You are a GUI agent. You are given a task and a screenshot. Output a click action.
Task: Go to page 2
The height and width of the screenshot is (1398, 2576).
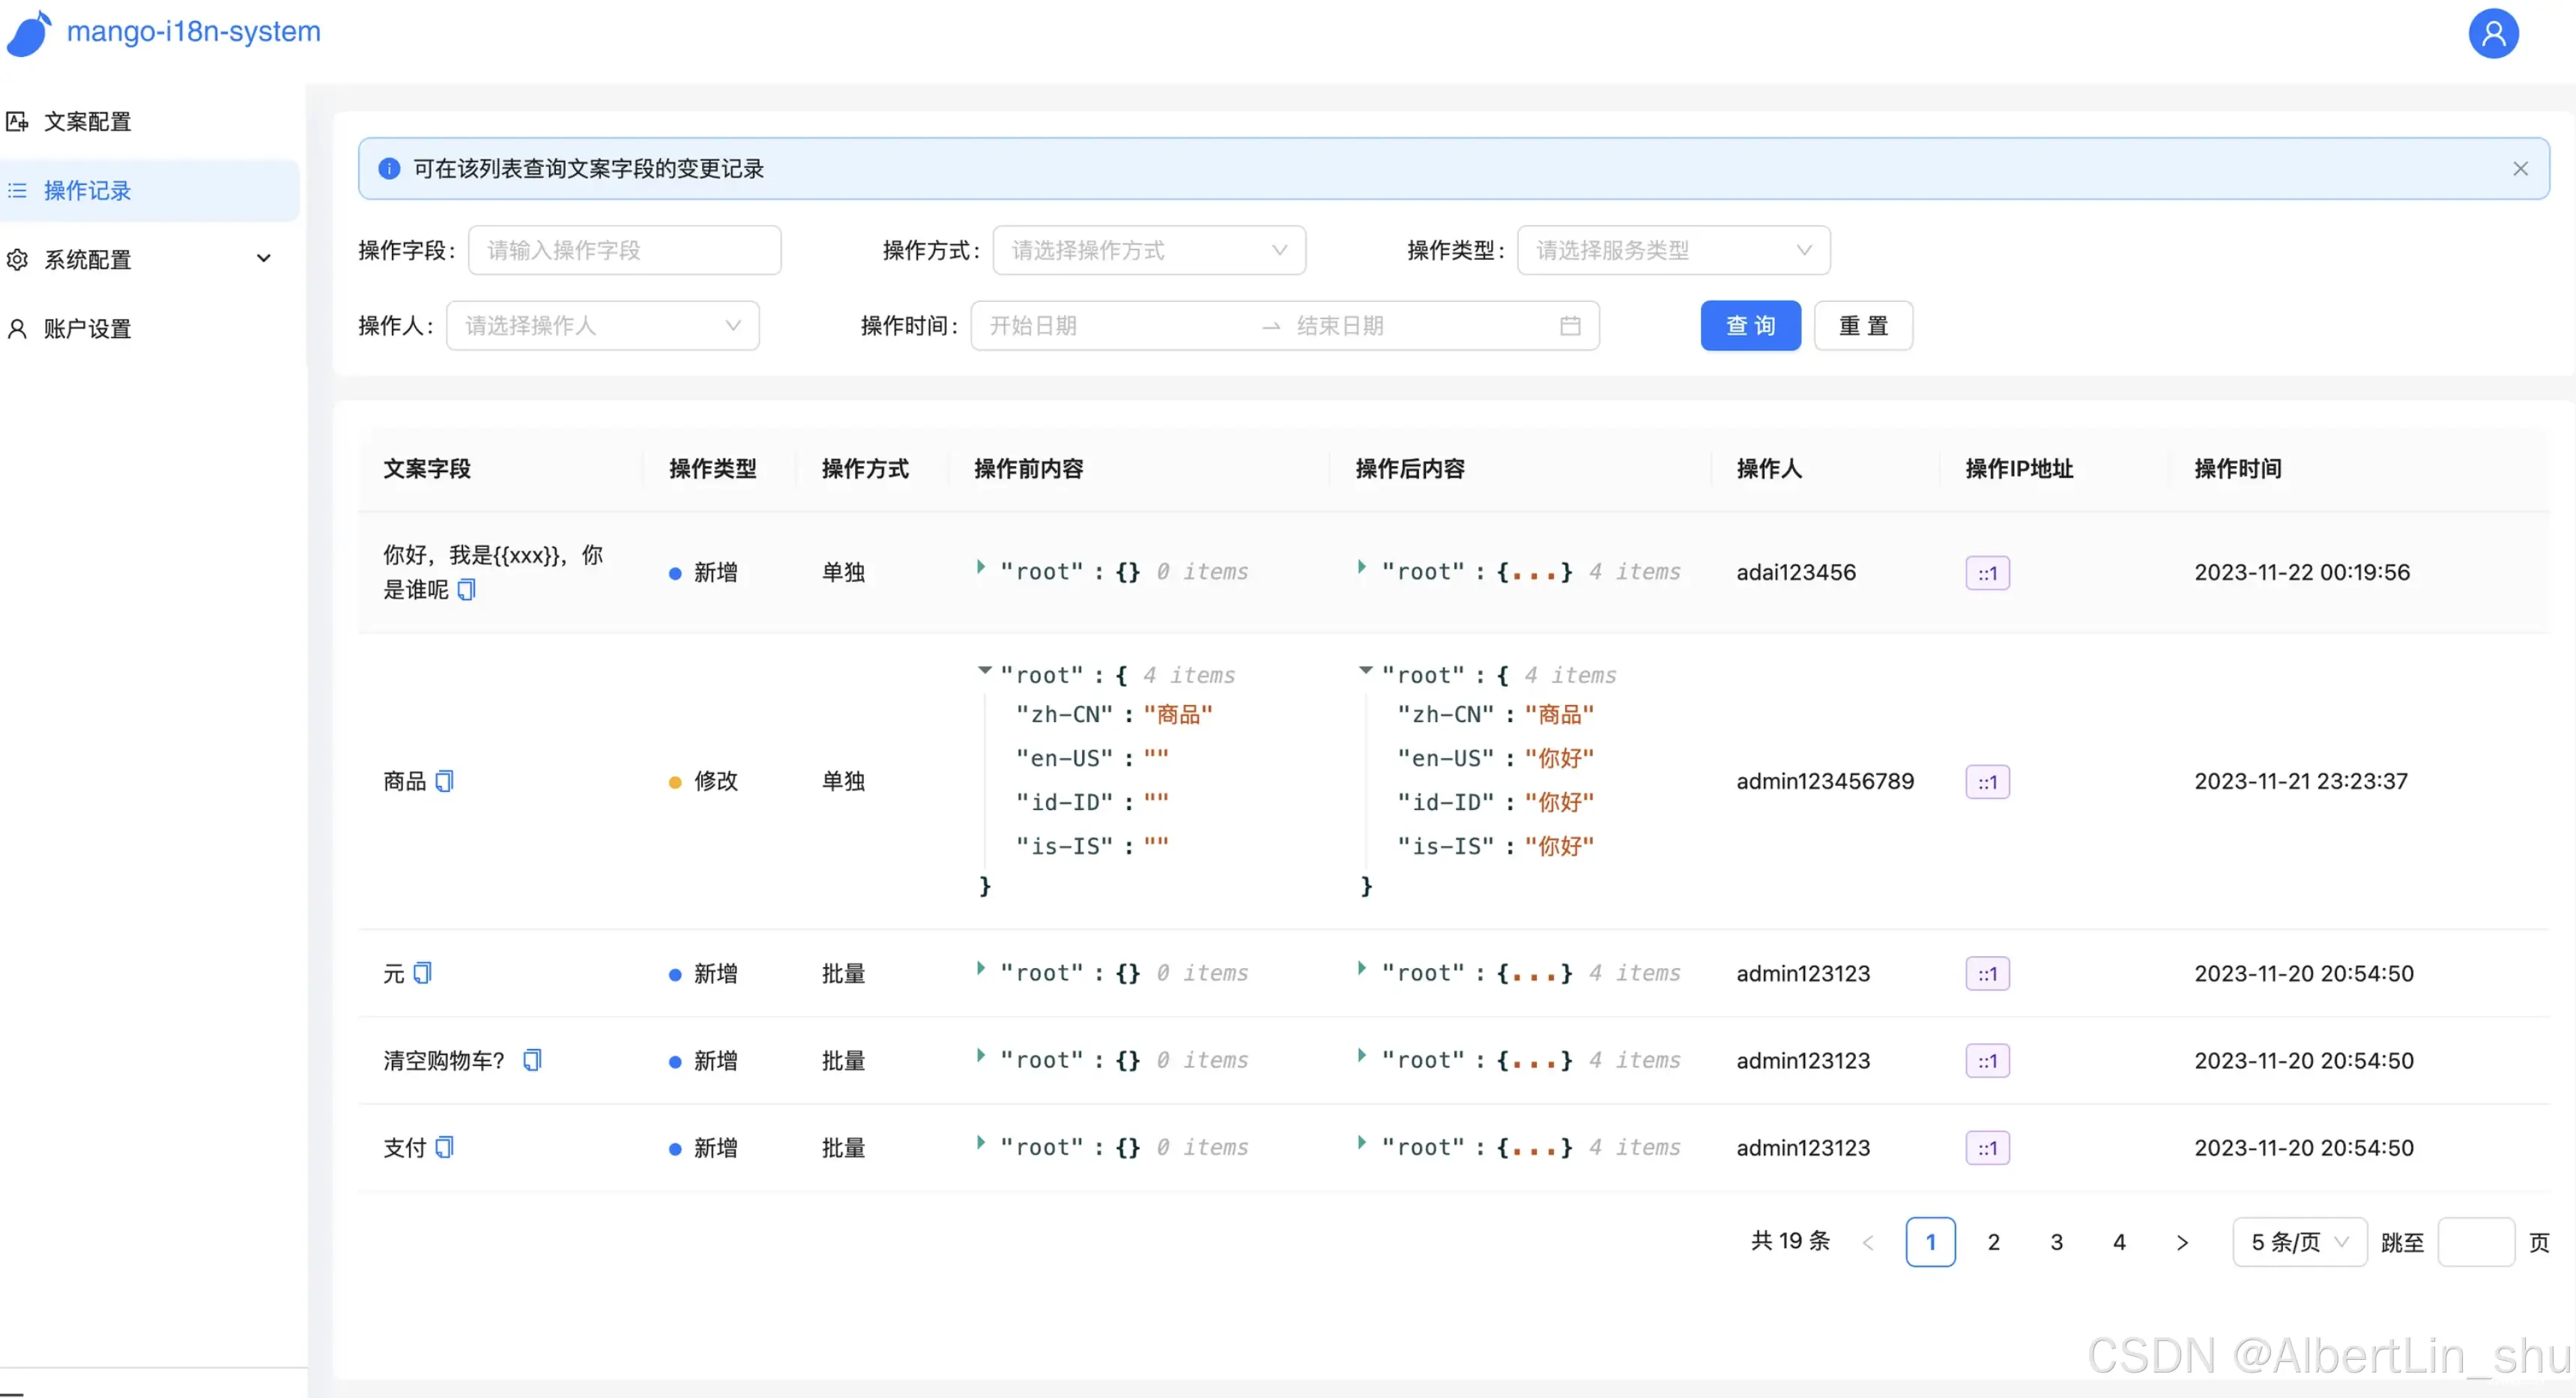[x=1993, y=1242]
